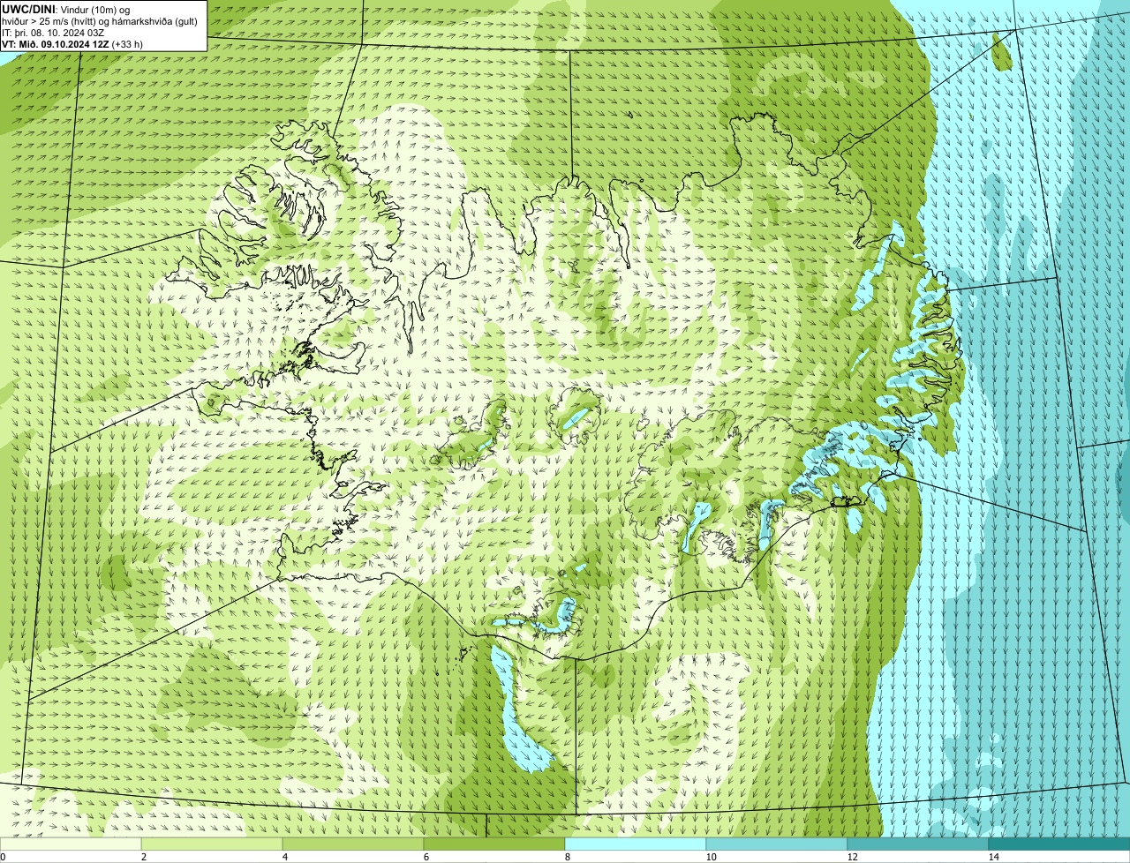Select the 8–10 m/s light cyan swatch

636,844
